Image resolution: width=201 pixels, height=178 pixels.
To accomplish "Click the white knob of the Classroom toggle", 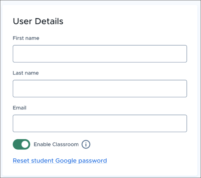I will (25, 144).
